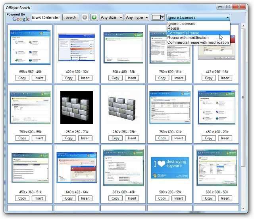This screenshot has width=254, height=219.
Task: Copy the 256 x 256 - 73k image
Action: pyautogui.click(x=69, y=138)
